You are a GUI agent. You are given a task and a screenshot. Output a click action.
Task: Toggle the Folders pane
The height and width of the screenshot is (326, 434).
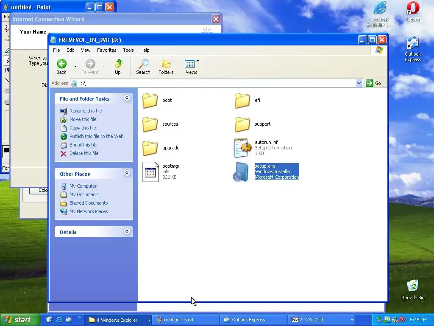[x=166, y=67]
